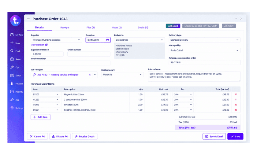Open the Stock sidebar icon

(12, 75)
